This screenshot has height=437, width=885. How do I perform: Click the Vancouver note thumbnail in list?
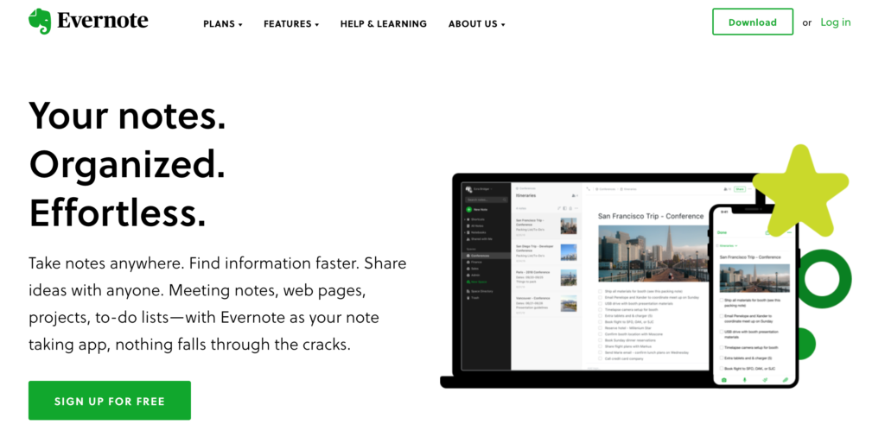pyautogui.click(x=569, y=303)
